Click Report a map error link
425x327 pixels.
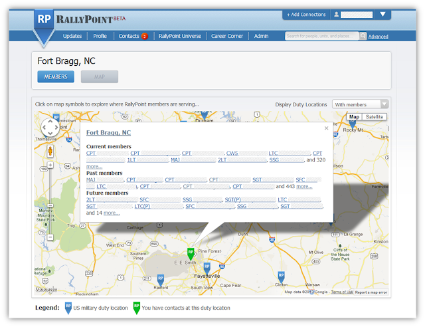[x=371, y=292]
